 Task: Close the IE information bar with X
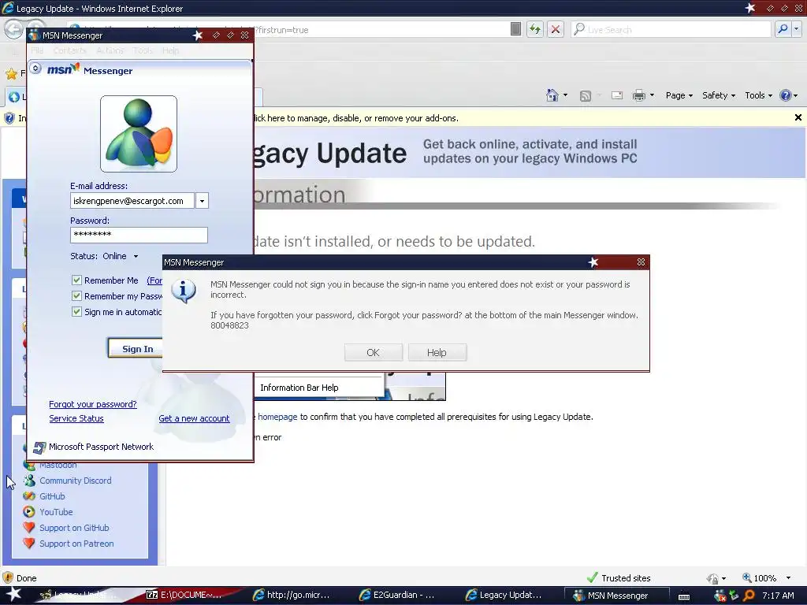[798, 118]
